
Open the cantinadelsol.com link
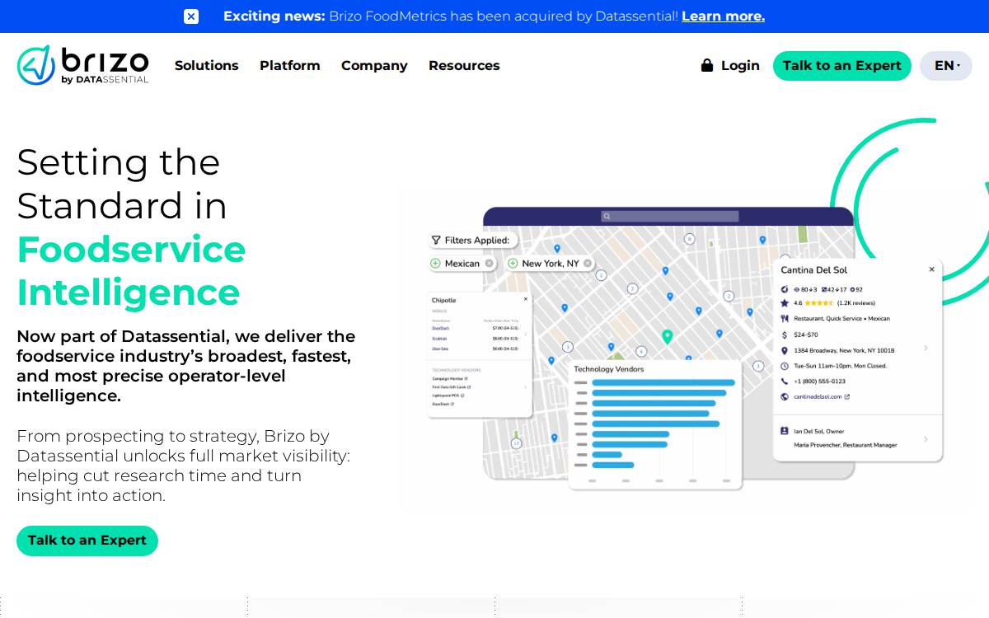[818, 396]
